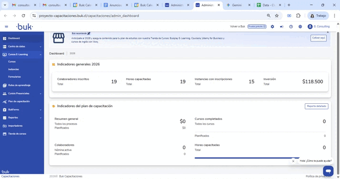Screen dimensions: 340x179
Task: Open the site information icon in address bar
Action: 34,16
